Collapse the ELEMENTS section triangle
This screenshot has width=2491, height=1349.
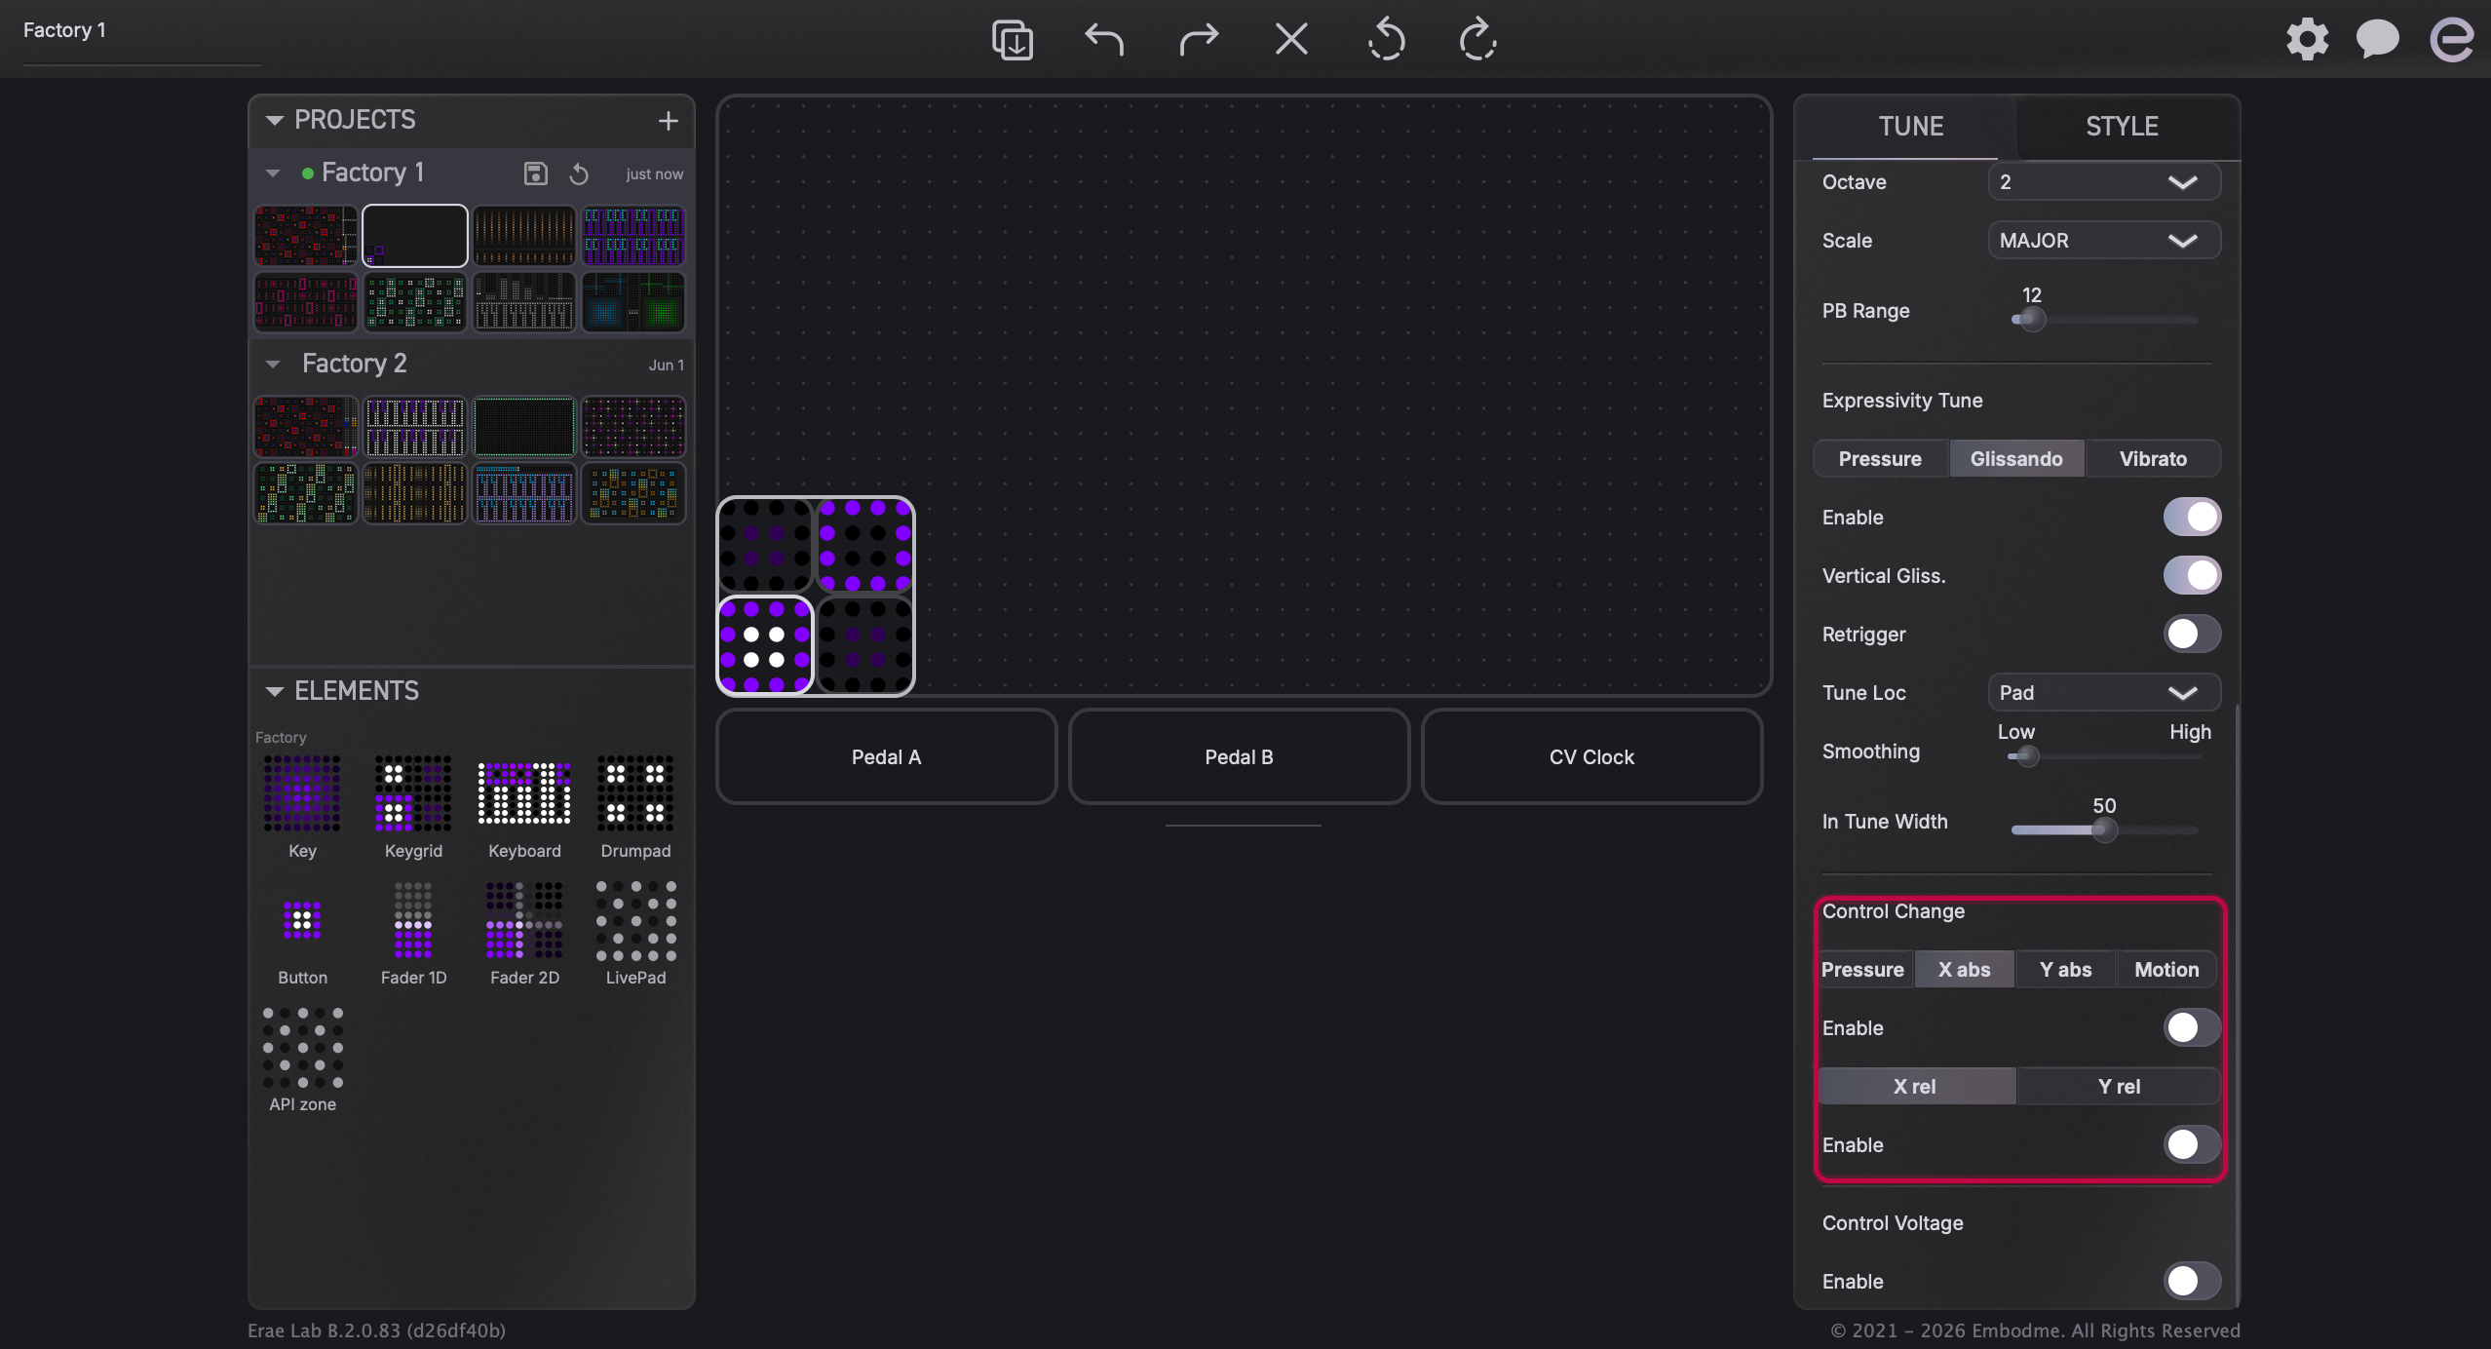[x=274, y=691]
